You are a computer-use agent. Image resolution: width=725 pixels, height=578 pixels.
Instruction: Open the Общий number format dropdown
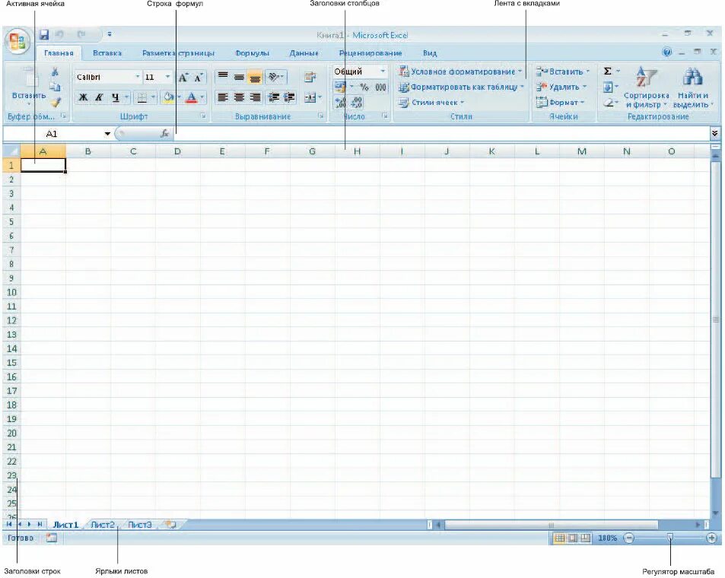click(x=383, y=71)
